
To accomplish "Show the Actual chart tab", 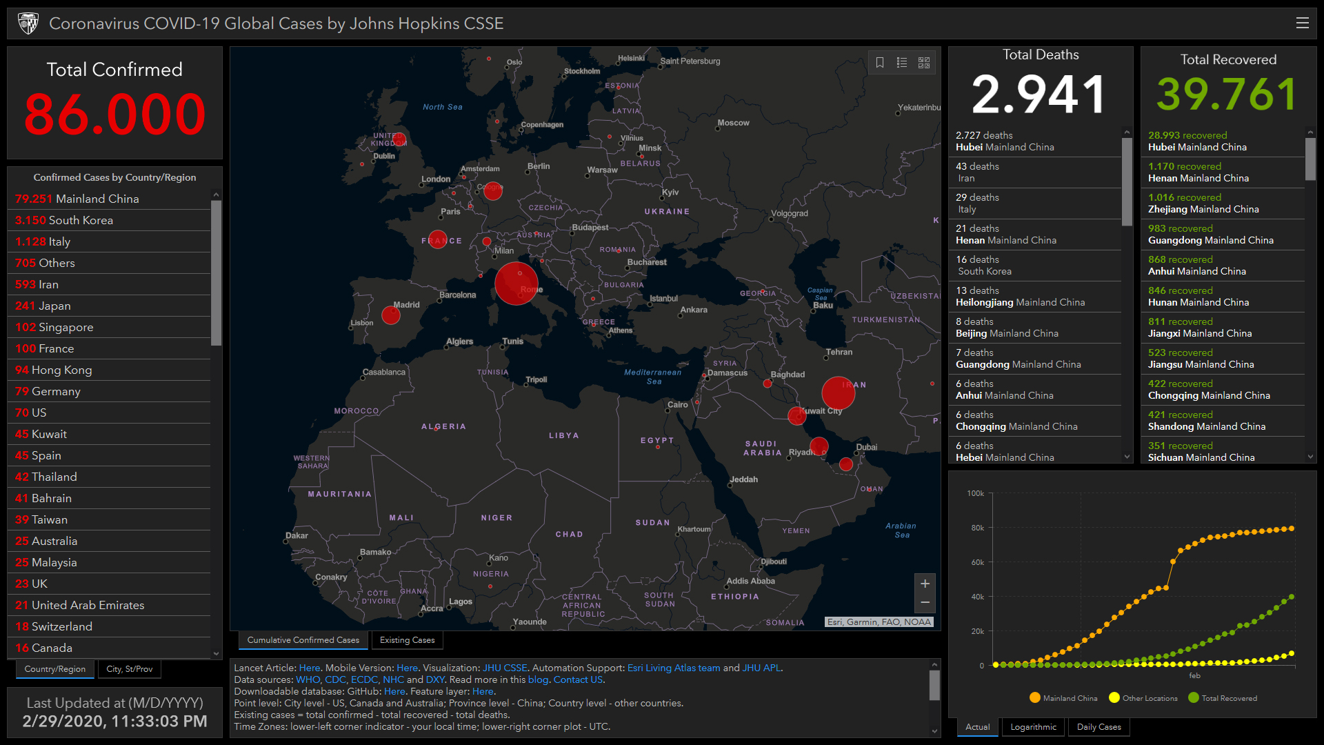I will point(977,727).
